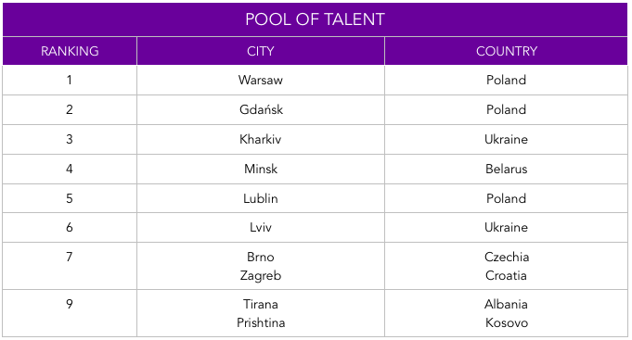Click ranking number 9 cell
This screenshot has height=340, width=632.
[70, 313]
